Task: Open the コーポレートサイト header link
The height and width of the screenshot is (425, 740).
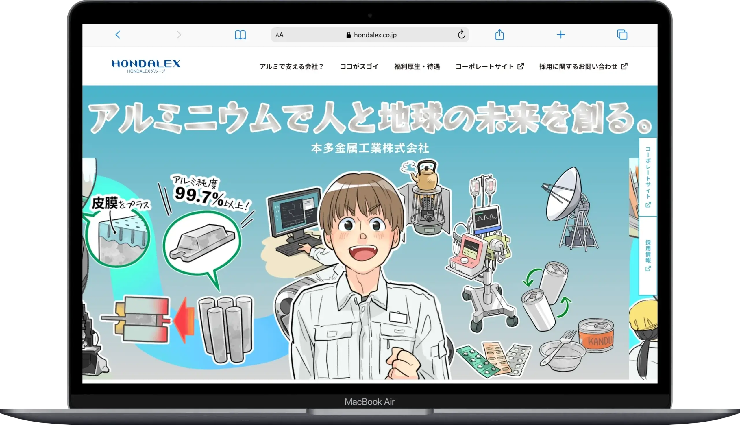Action: [484, 66]
